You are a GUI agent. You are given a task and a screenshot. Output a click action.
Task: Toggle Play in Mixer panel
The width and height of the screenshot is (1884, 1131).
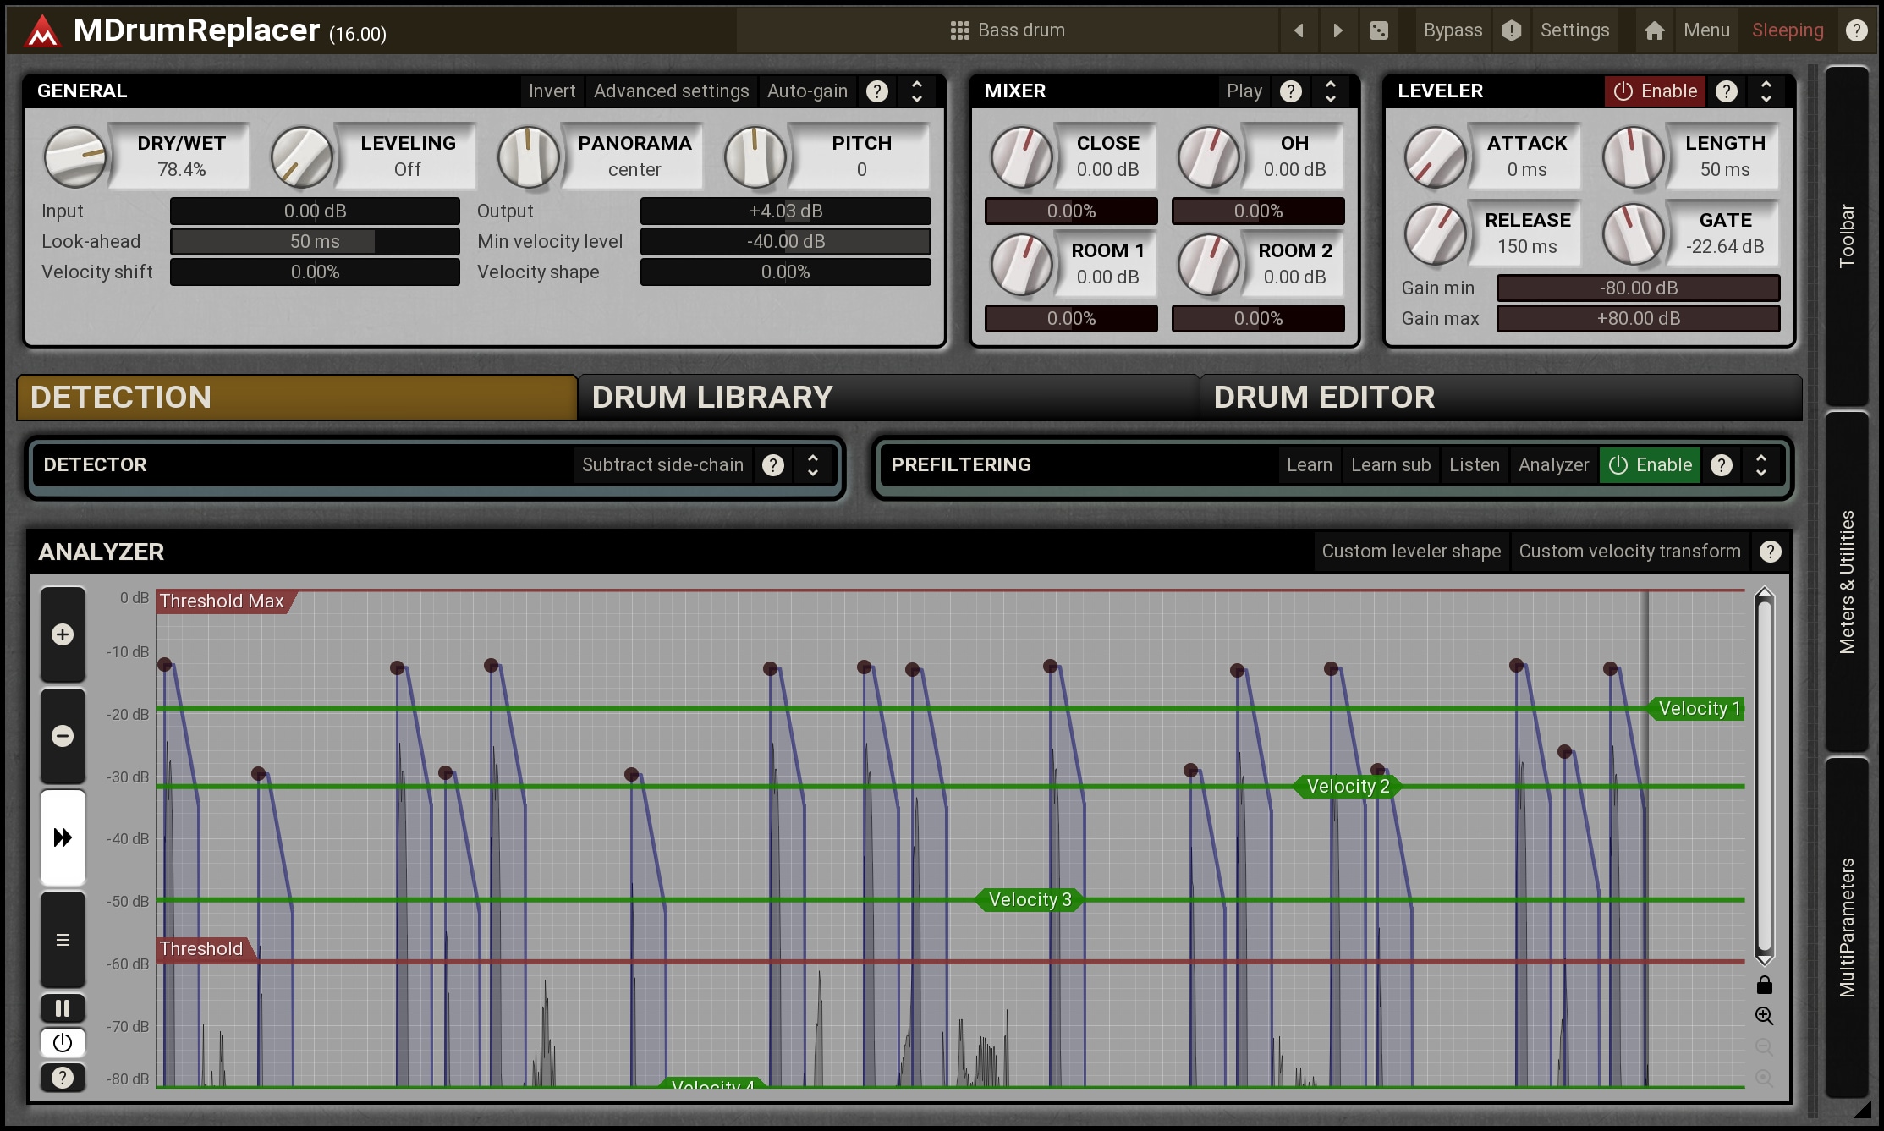[1244, 91]
